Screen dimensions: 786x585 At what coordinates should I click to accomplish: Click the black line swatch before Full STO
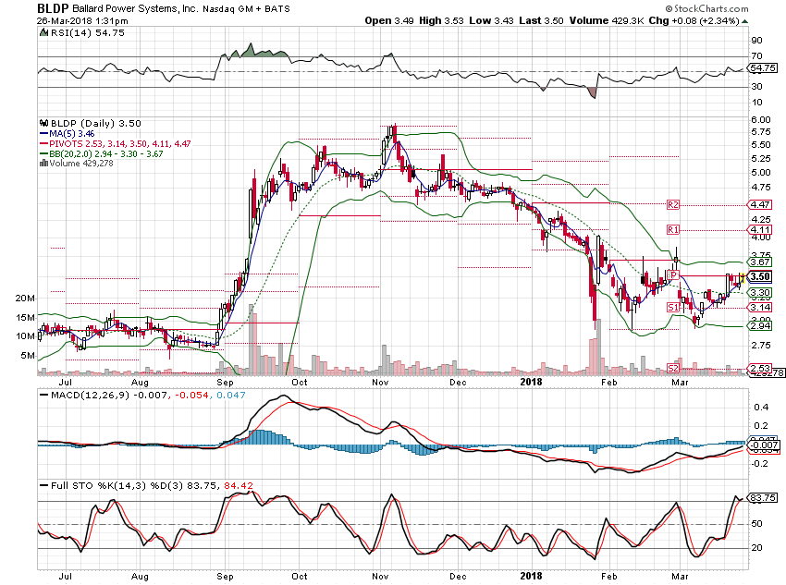44,485
